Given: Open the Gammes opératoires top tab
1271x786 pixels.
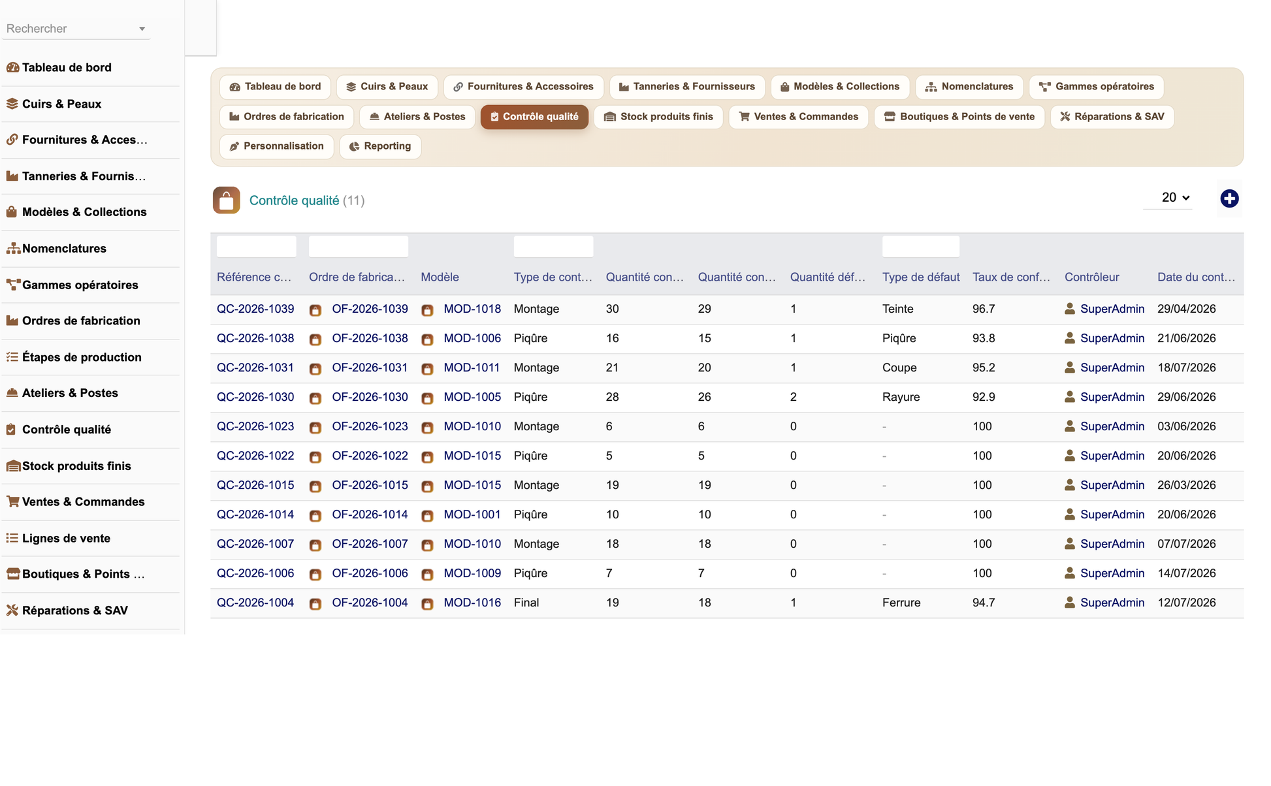Looking at the screenshot, I should (x=1097, y=86).
